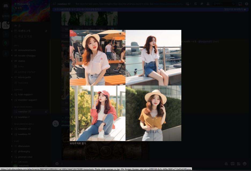
Task: Open channels and roles browser item
Action: [30, 36]
